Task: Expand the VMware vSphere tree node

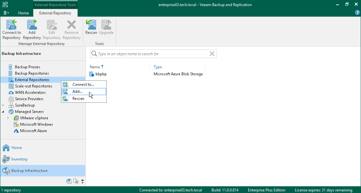Action: coord(8,118)
